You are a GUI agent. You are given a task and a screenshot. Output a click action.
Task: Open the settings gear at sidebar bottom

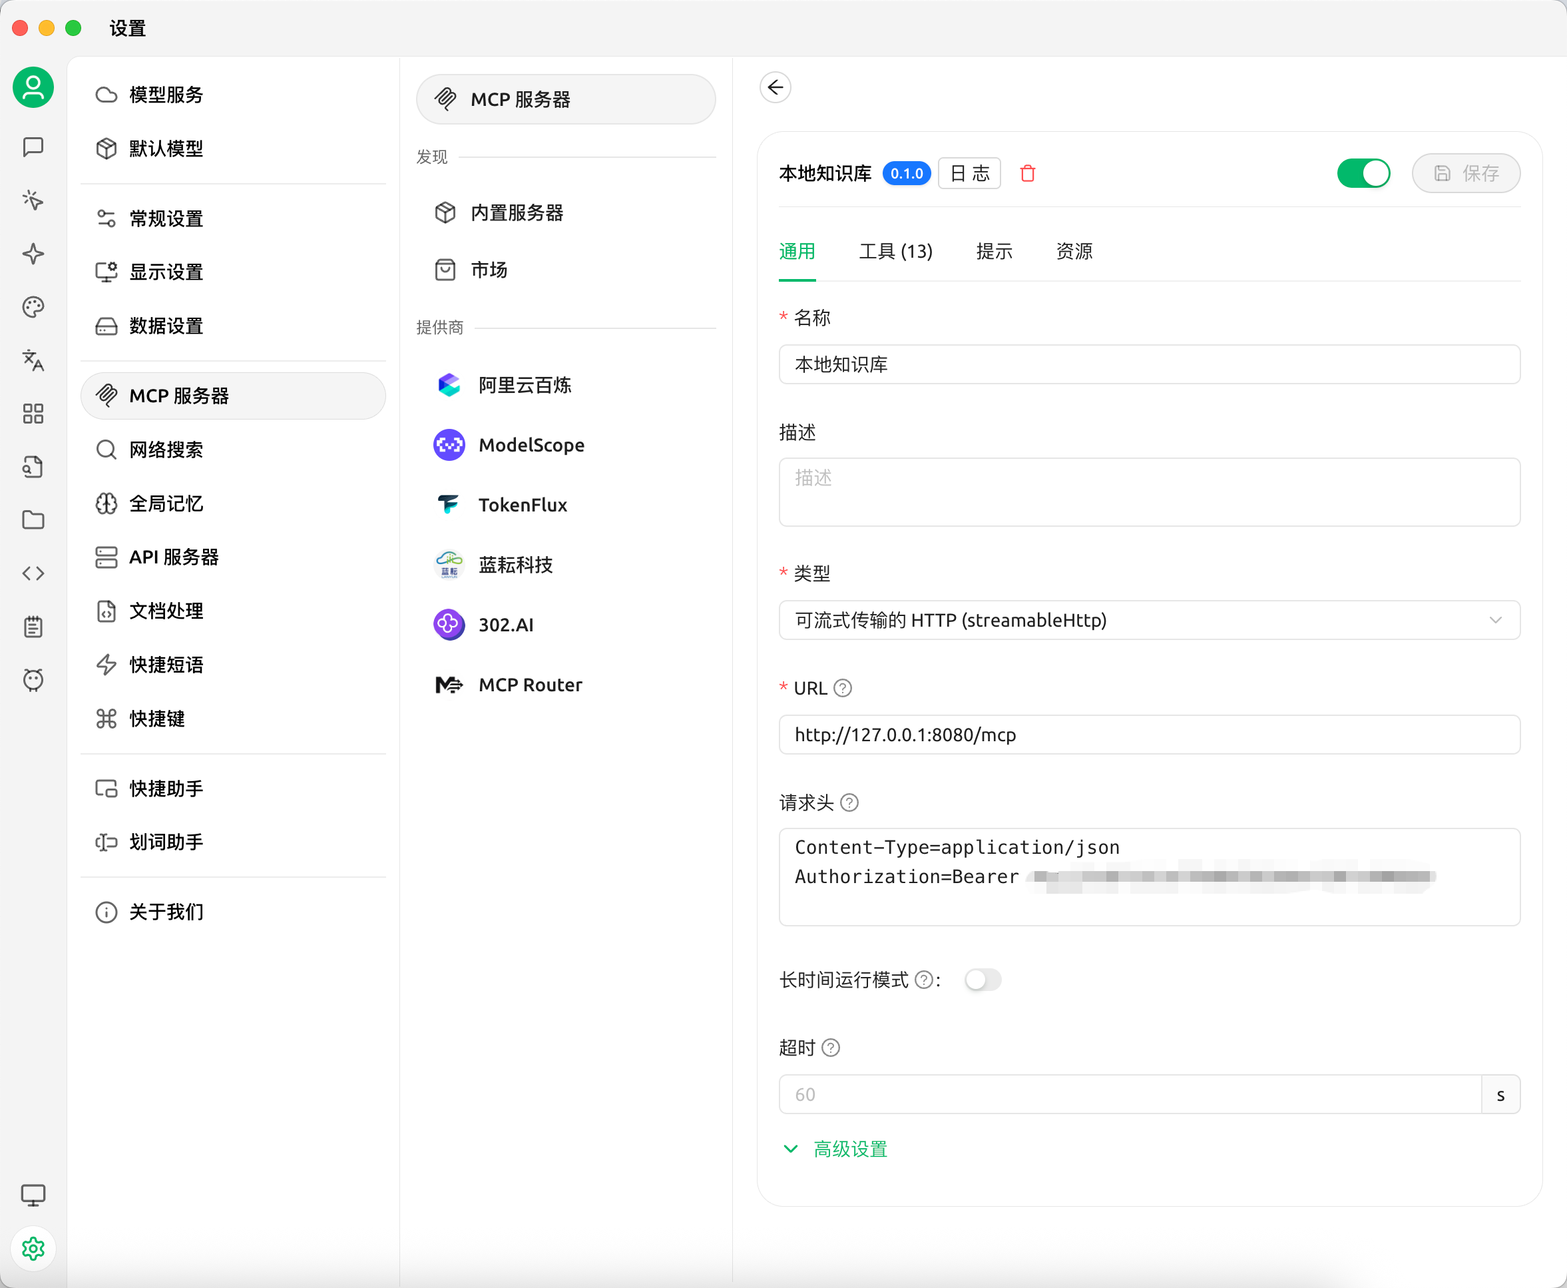tap(33, 1248)
